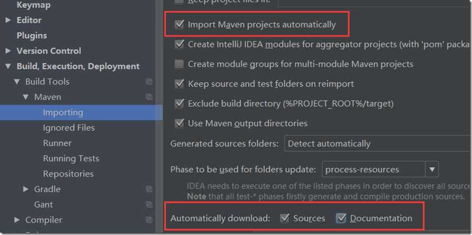Viewport: 472px width, 235px height.
Task: Toggle Keep source and test folders on reimport
Action: 179,83
